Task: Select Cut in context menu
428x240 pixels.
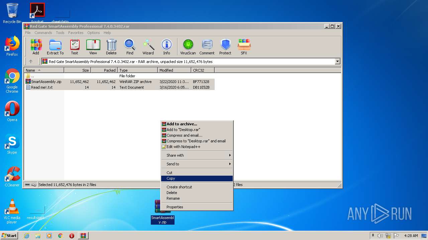Action: [197, 173]
